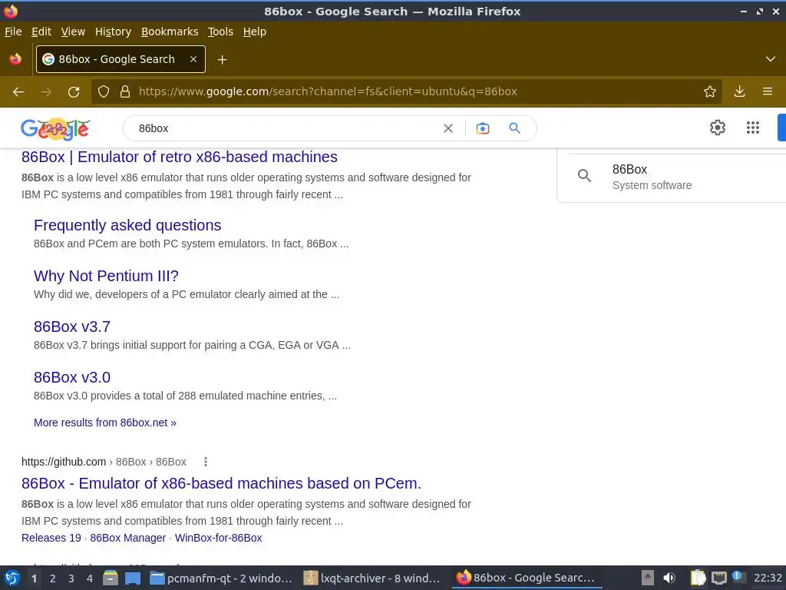
Task: Click into the Google search field
Action: 286,128
